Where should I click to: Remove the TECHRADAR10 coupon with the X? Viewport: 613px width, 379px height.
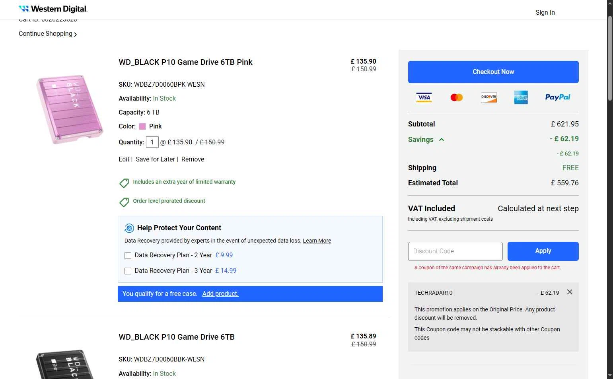(570, 292)
